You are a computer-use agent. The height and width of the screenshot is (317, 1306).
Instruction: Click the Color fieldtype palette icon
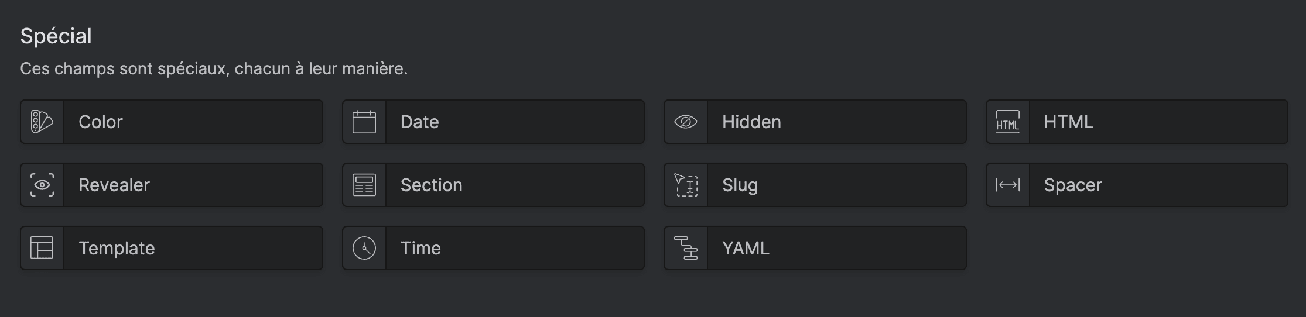pyautogui.click(x=42, y=122)
